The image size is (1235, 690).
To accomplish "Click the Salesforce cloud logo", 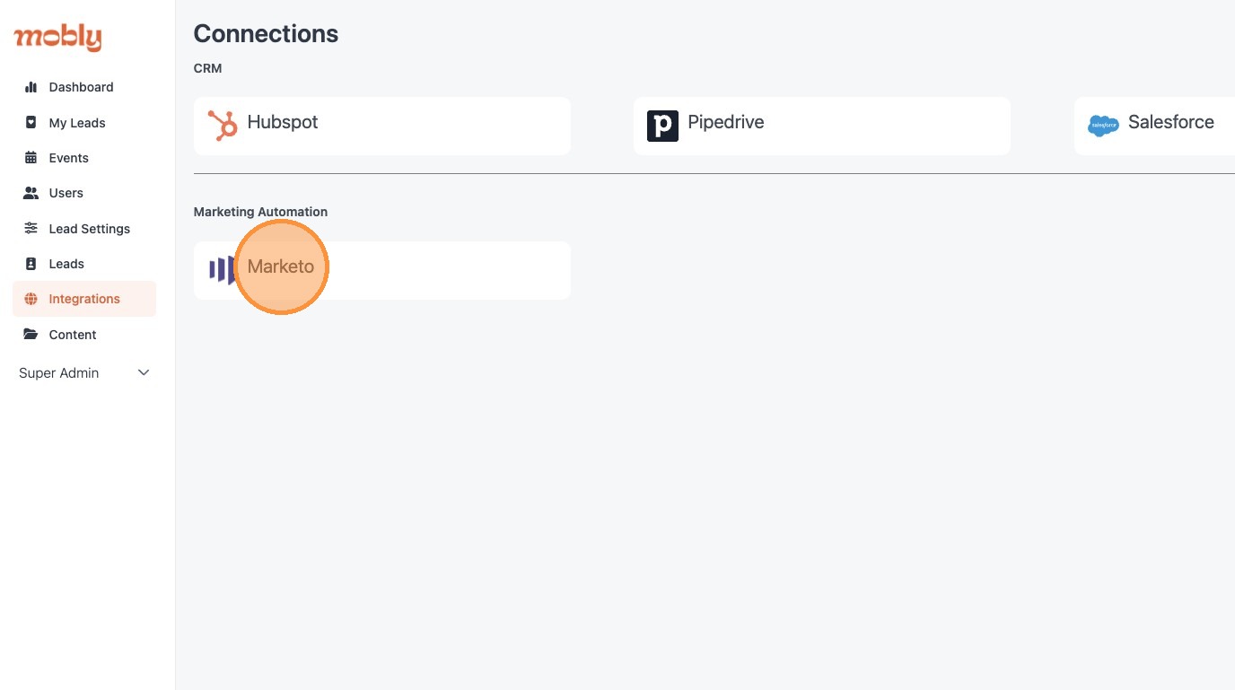I will [x=1103, y=126].
